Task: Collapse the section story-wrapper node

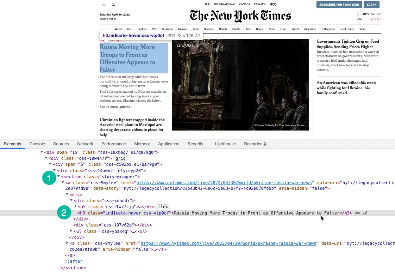Action: [x=59, y=176]
